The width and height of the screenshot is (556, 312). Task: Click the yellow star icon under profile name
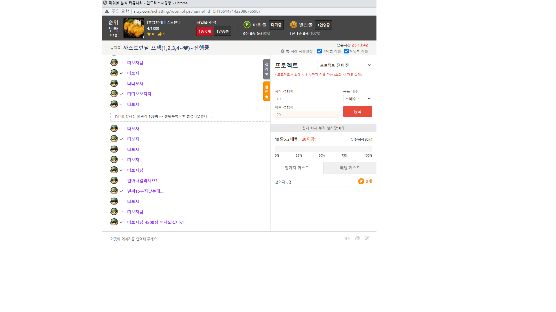click(149, 34)
